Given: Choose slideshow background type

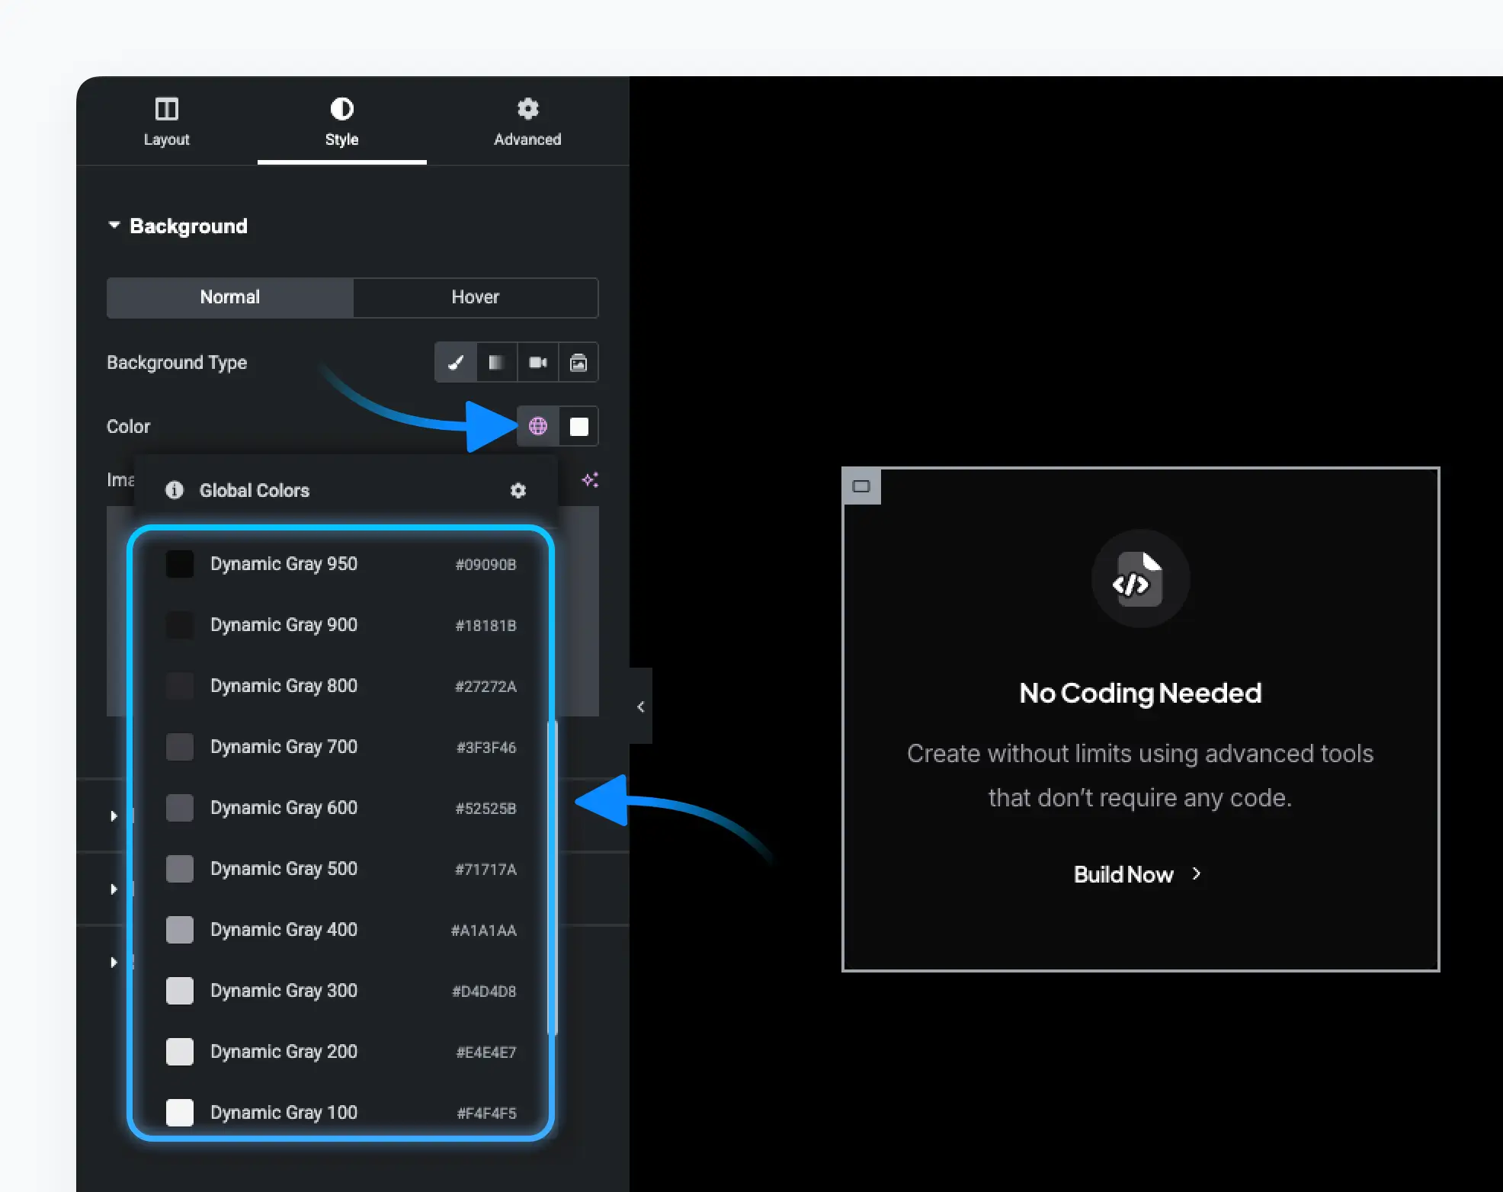Looking at the screenshot, I should tap(578, 362).
